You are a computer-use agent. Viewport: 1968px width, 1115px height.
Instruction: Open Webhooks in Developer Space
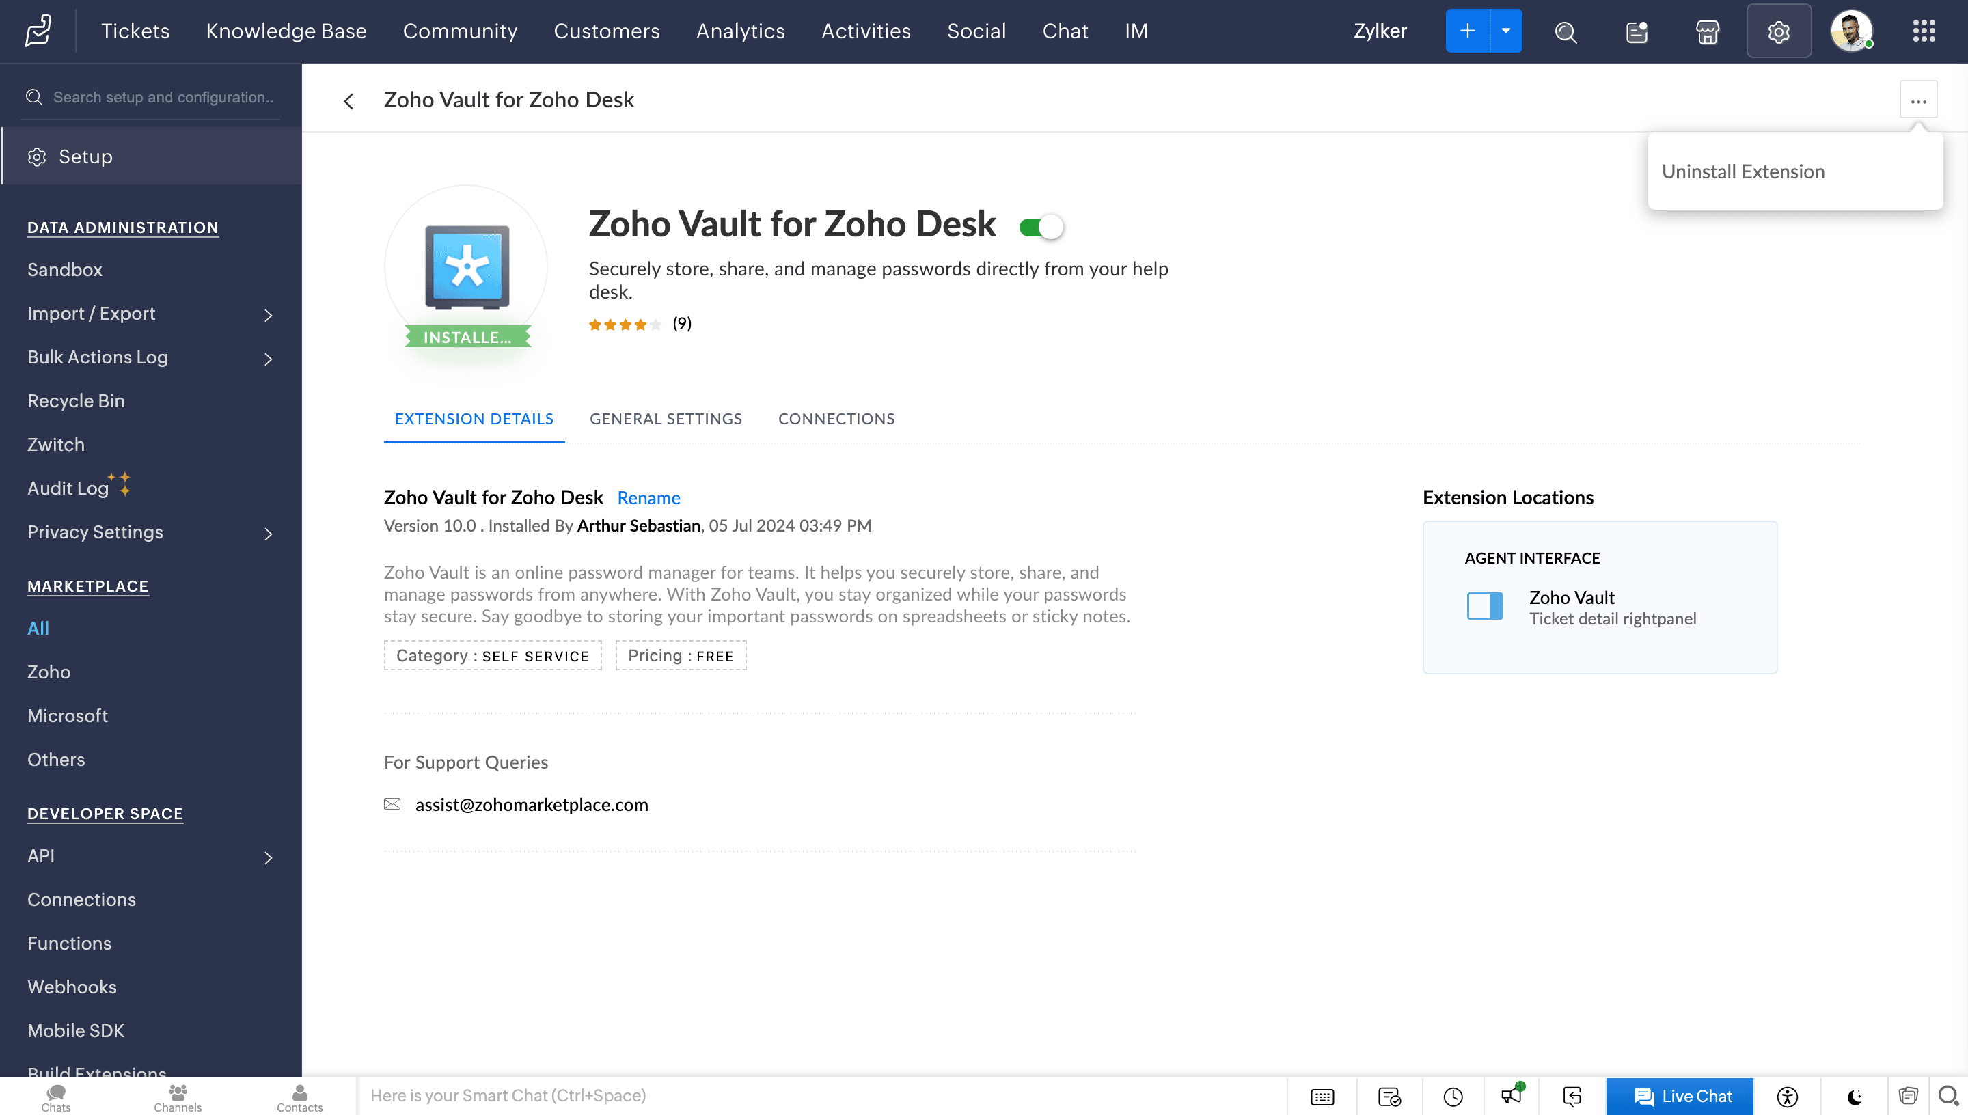click(72, 987)
